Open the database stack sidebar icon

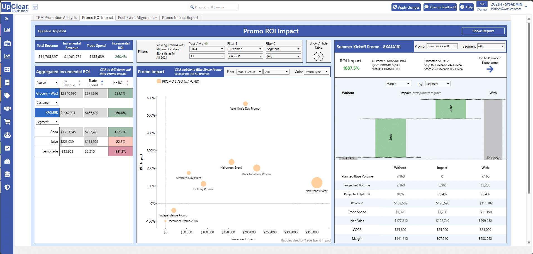[x=7, y=174]
